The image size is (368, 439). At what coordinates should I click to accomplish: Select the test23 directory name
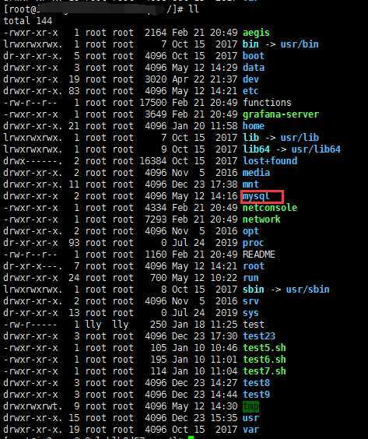259,336
